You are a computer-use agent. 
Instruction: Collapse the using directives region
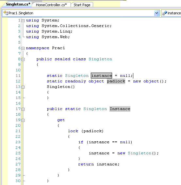pos(23,21)
